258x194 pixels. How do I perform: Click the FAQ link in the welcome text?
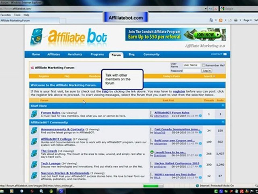tap(105, 91)
